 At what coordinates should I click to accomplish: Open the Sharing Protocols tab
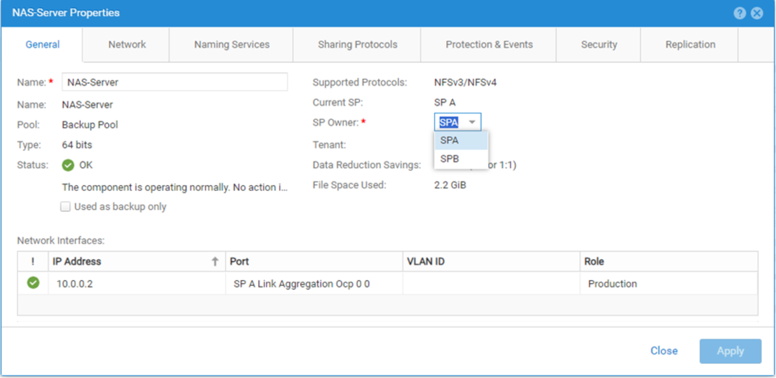pyautogui.click(x=357, y=45)
